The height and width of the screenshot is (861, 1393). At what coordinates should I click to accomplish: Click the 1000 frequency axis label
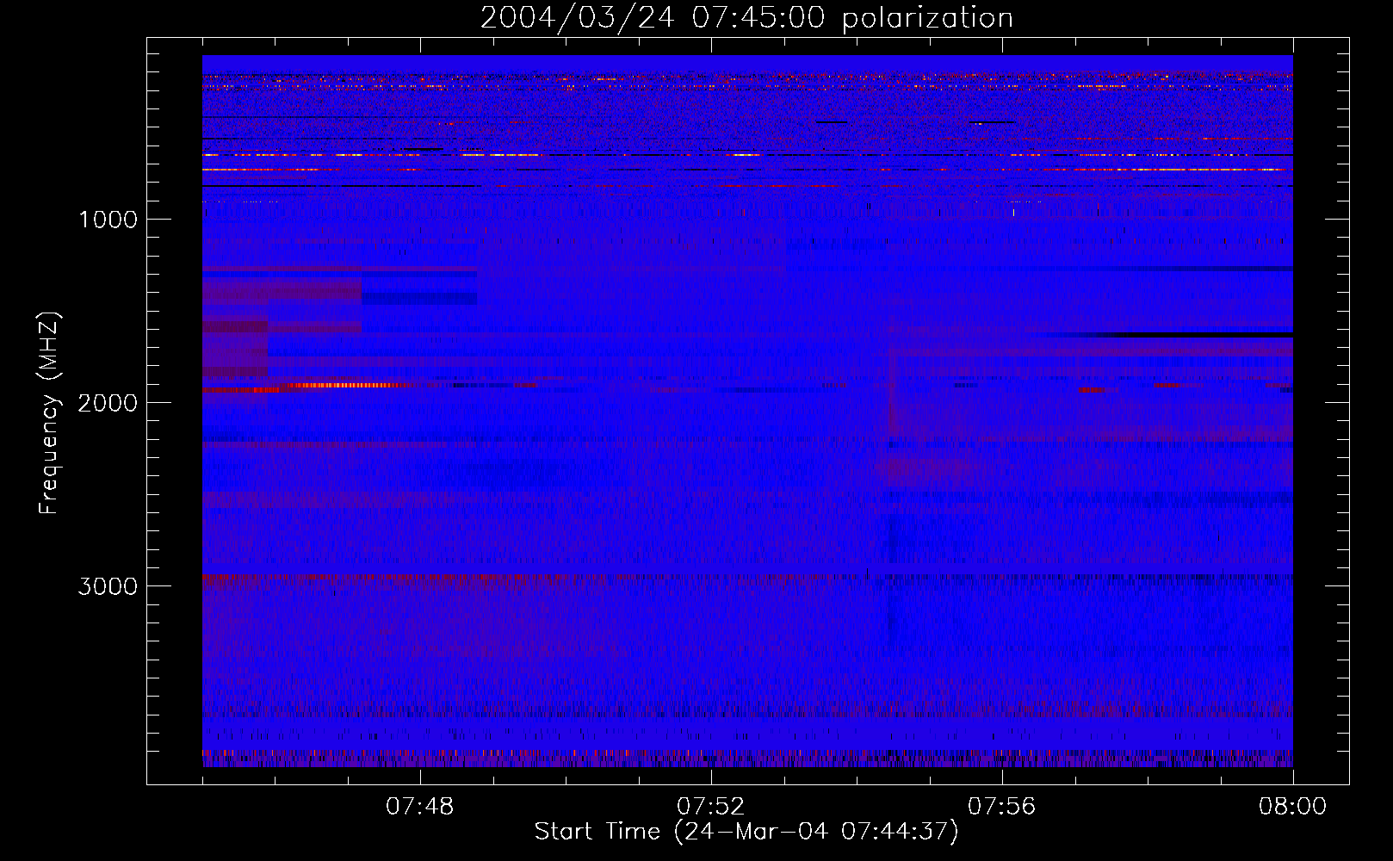108,220
